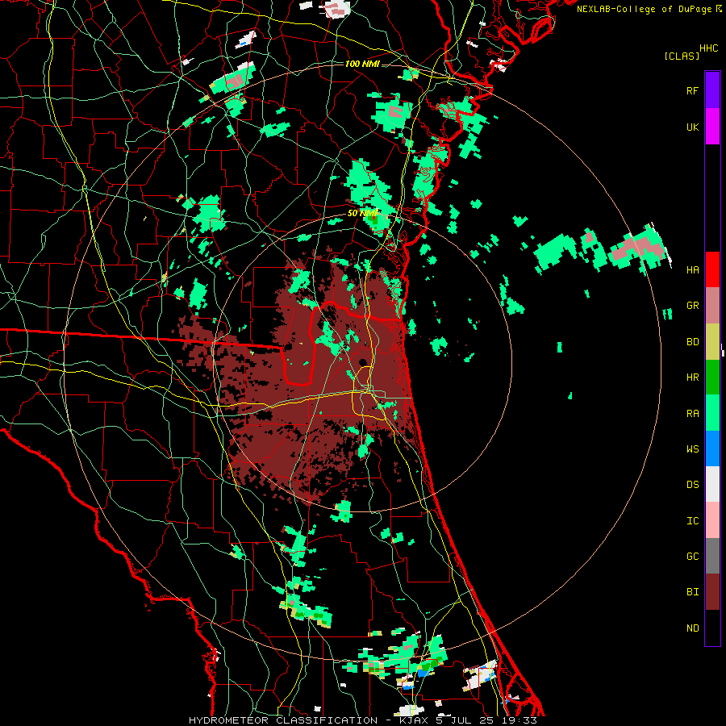Select the gray GC legend swatch

[712, 556]
